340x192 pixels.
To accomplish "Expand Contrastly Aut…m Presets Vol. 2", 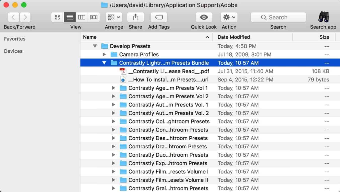I will click(x=113, y=113).
